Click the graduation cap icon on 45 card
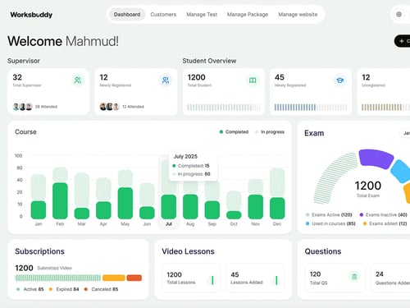The width and height of the screenshot is (410, 308). click(x=340, y=80)
